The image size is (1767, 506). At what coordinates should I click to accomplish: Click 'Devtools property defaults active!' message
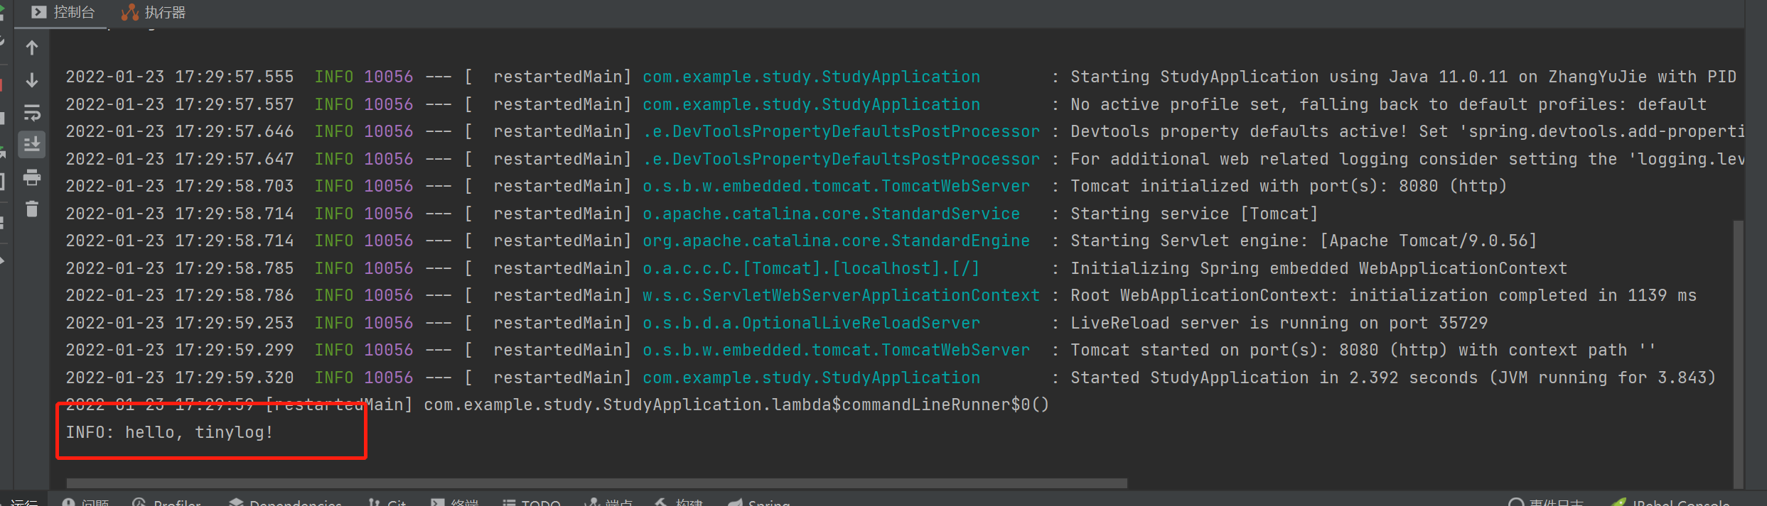[1407, 131]
